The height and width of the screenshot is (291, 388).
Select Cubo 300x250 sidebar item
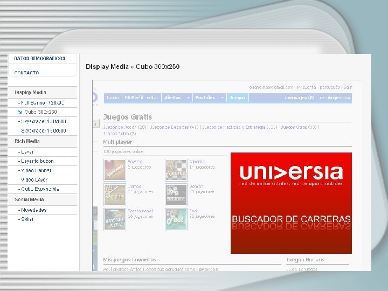tap(40, 112)
